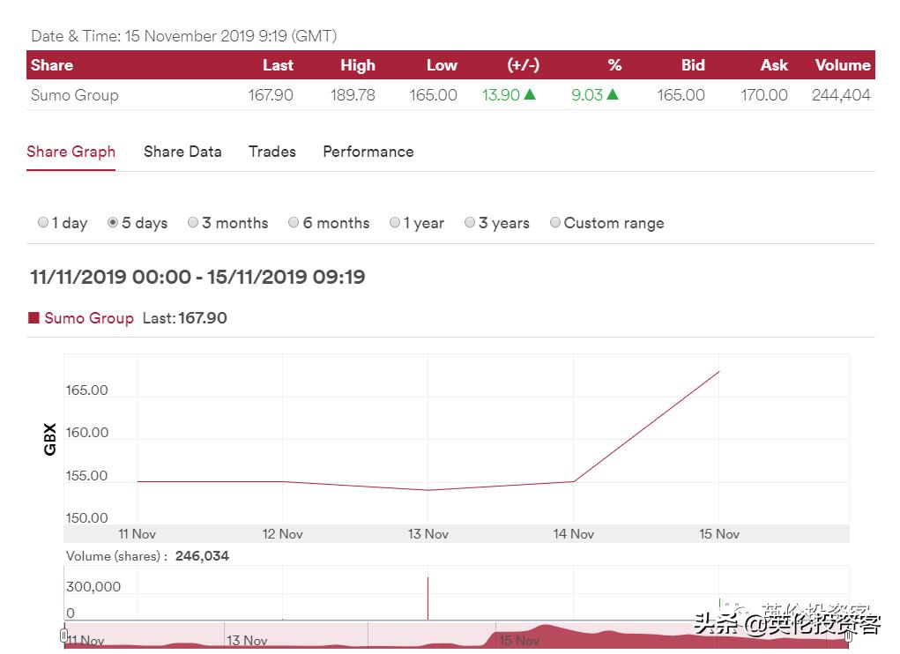Click the green up arrow beside 9.03
The image size is (900, 654).
(x=613, y=94)
